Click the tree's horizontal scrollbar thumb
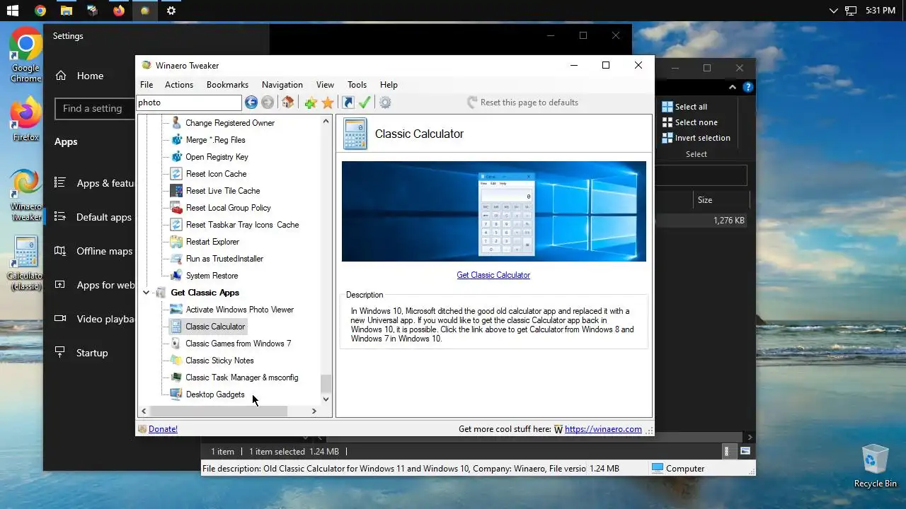Viewport: 906px width, 509px height. [219, 411]
